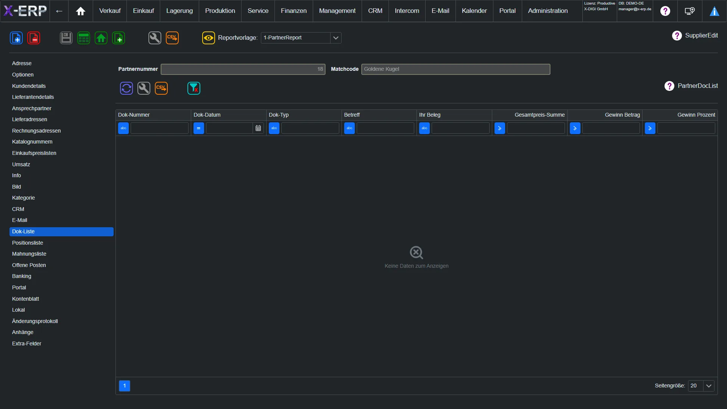The image size is (727, 409).
Task: Click the help question mark in top bar
Action: click(x=665, y=11)
